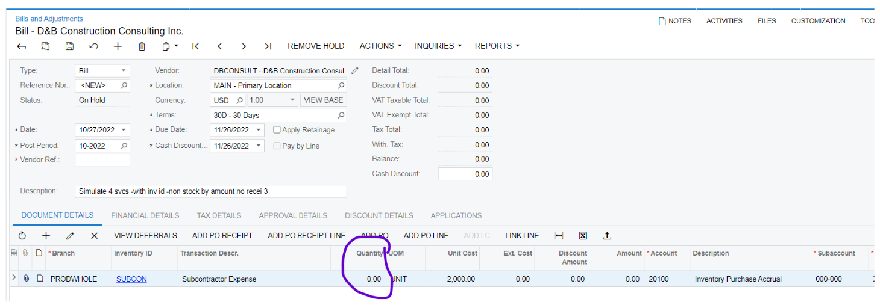Expand the INQUIRIES menu
Image resolution: width=880 pixels, height=308 pixels.
[438, 46]
